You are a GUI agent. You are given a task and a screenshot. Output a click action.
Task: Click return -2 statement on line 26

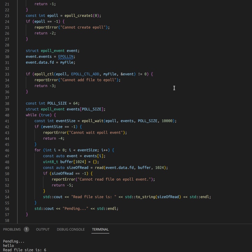click(x=45, y=33)
